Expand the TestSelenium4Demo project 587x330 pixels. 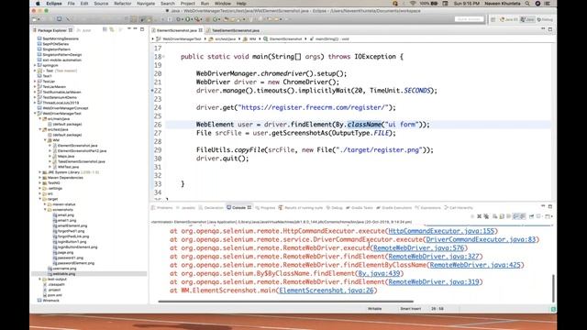[x=35, y=97]
